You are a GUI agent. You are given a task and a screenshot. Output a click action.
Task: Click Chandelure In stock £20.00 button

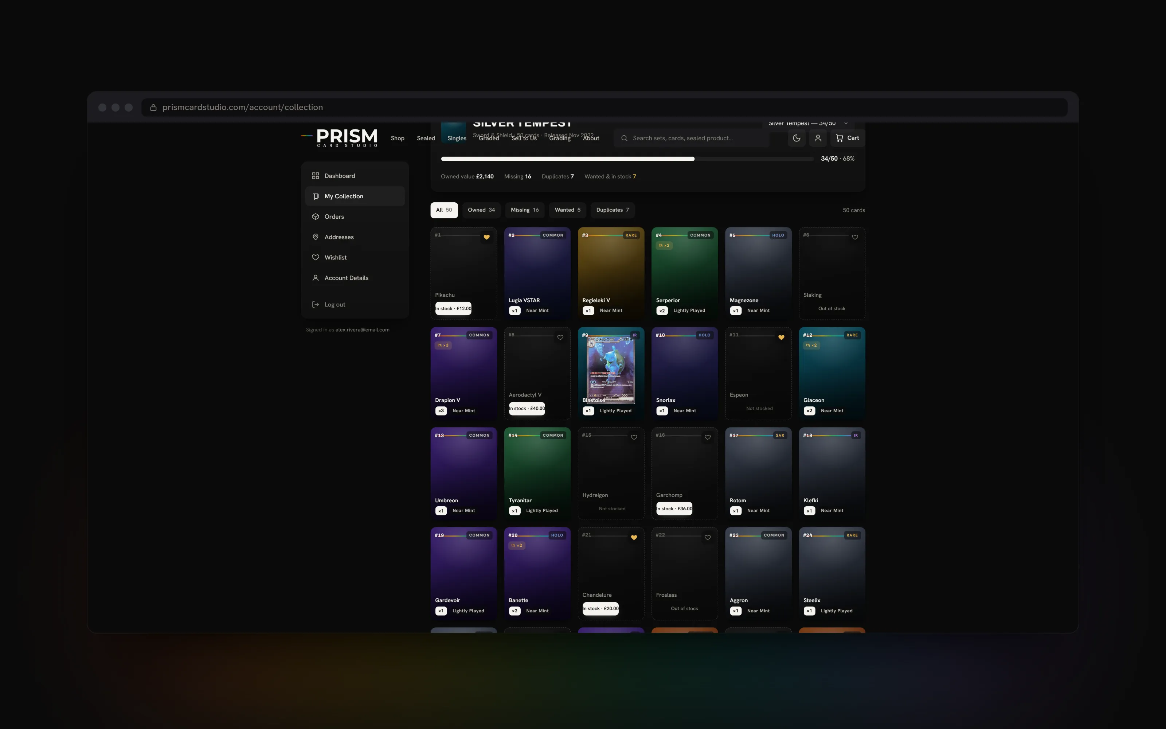click(x=600, y=608)
